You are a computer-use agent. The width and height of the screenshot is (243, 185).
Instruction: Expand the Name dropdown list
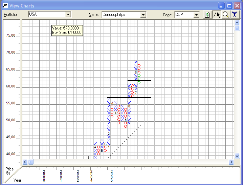(x=143, y=15)
